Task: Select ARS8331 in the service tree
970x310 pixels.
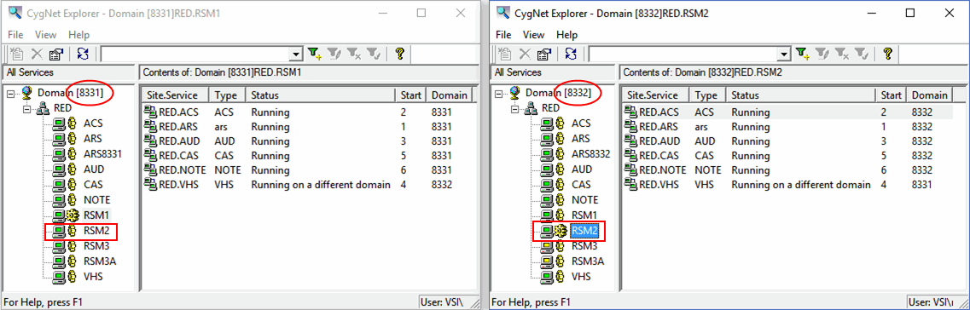Action: coord(102,154)
